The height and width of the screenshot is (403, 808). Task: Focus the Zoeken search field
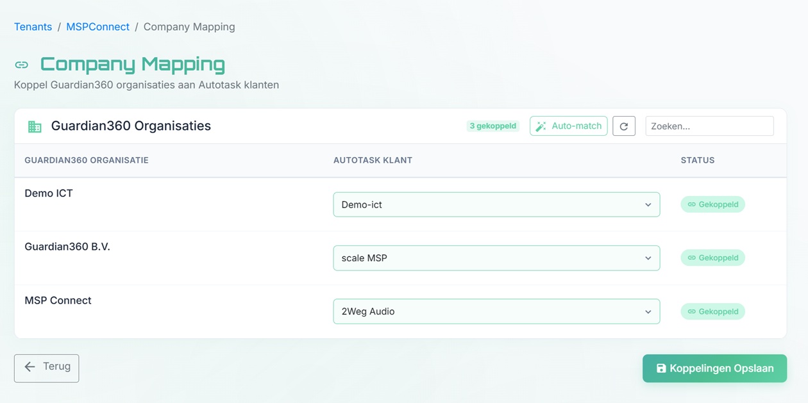pos(709,126)
